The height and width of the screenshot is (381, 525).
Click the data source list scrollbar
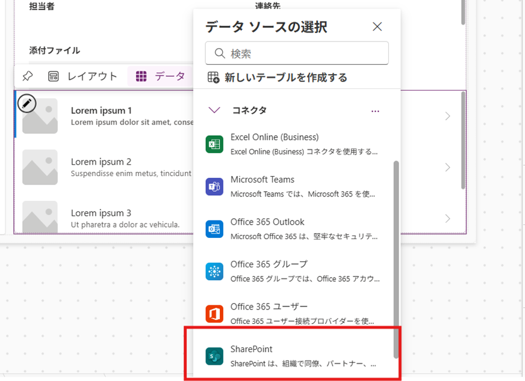coord(396,252)
